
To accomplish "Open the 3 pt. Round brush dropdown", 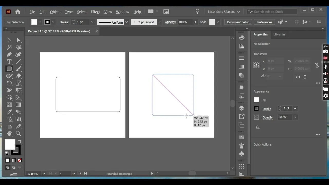I will (x=160, y=22).
